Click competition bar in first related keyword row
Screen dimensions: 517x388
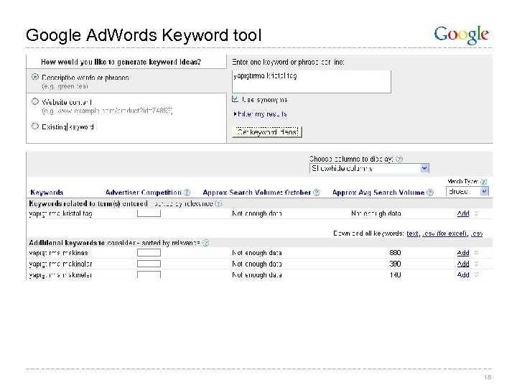(x=149, y=213)
